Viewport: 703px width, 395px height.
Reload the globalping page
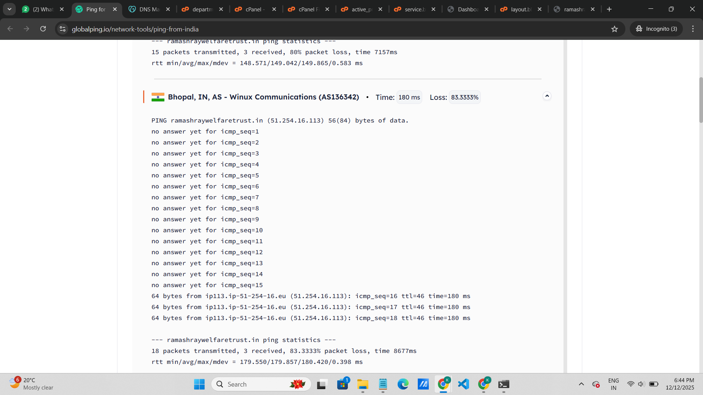pos(43,29)
